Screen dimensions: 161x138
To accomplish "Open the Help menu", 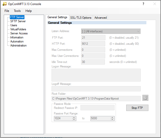I will (x=28, y=11).
